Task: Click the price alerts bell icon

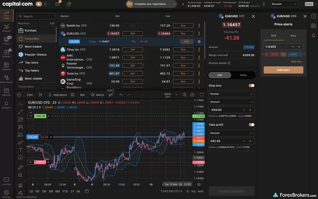Action: click(x=314, y=35)
